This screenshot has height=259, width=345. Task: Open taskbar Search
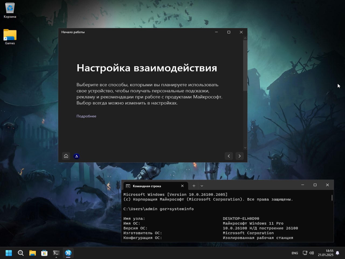pos(21,253)
